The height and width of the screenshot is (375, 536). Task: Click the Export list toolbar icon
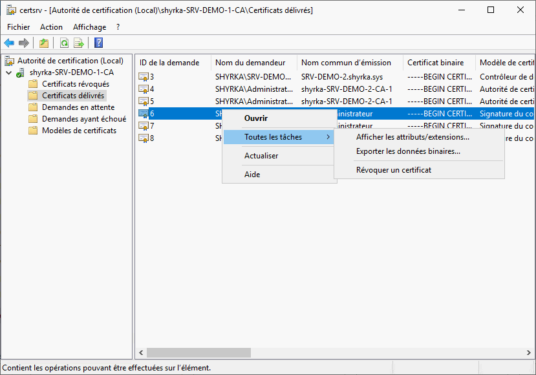click(79, 43)
